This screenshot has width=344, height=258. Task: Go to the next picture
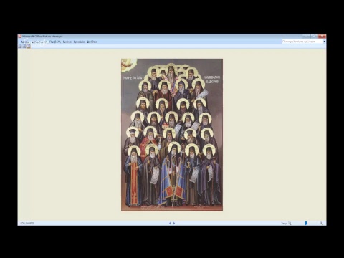174,223
